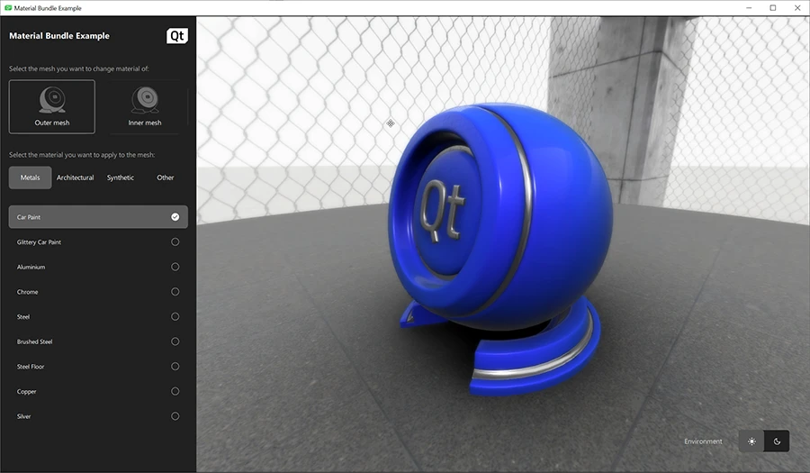Open the Architectural material tab
Image resolution: width=810 pixels, height=473 pixels.
tap(76, 177)
